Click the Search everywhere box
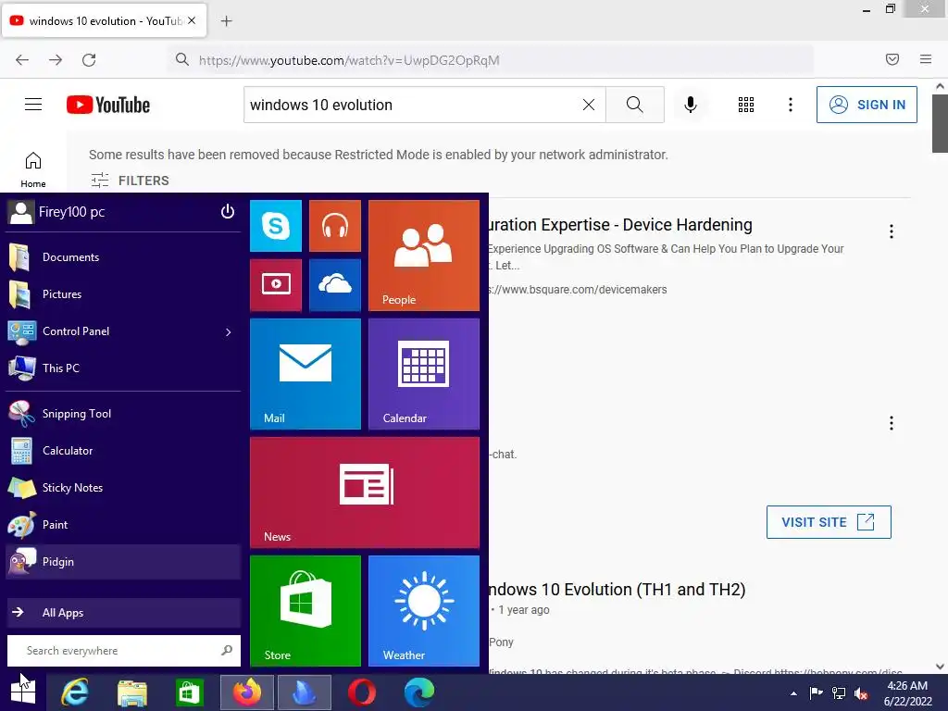This screenshot has height=711, width=948. pos(123,651)
